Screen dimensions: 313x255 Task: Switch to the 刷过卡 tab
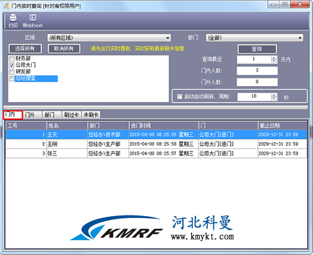71,115
